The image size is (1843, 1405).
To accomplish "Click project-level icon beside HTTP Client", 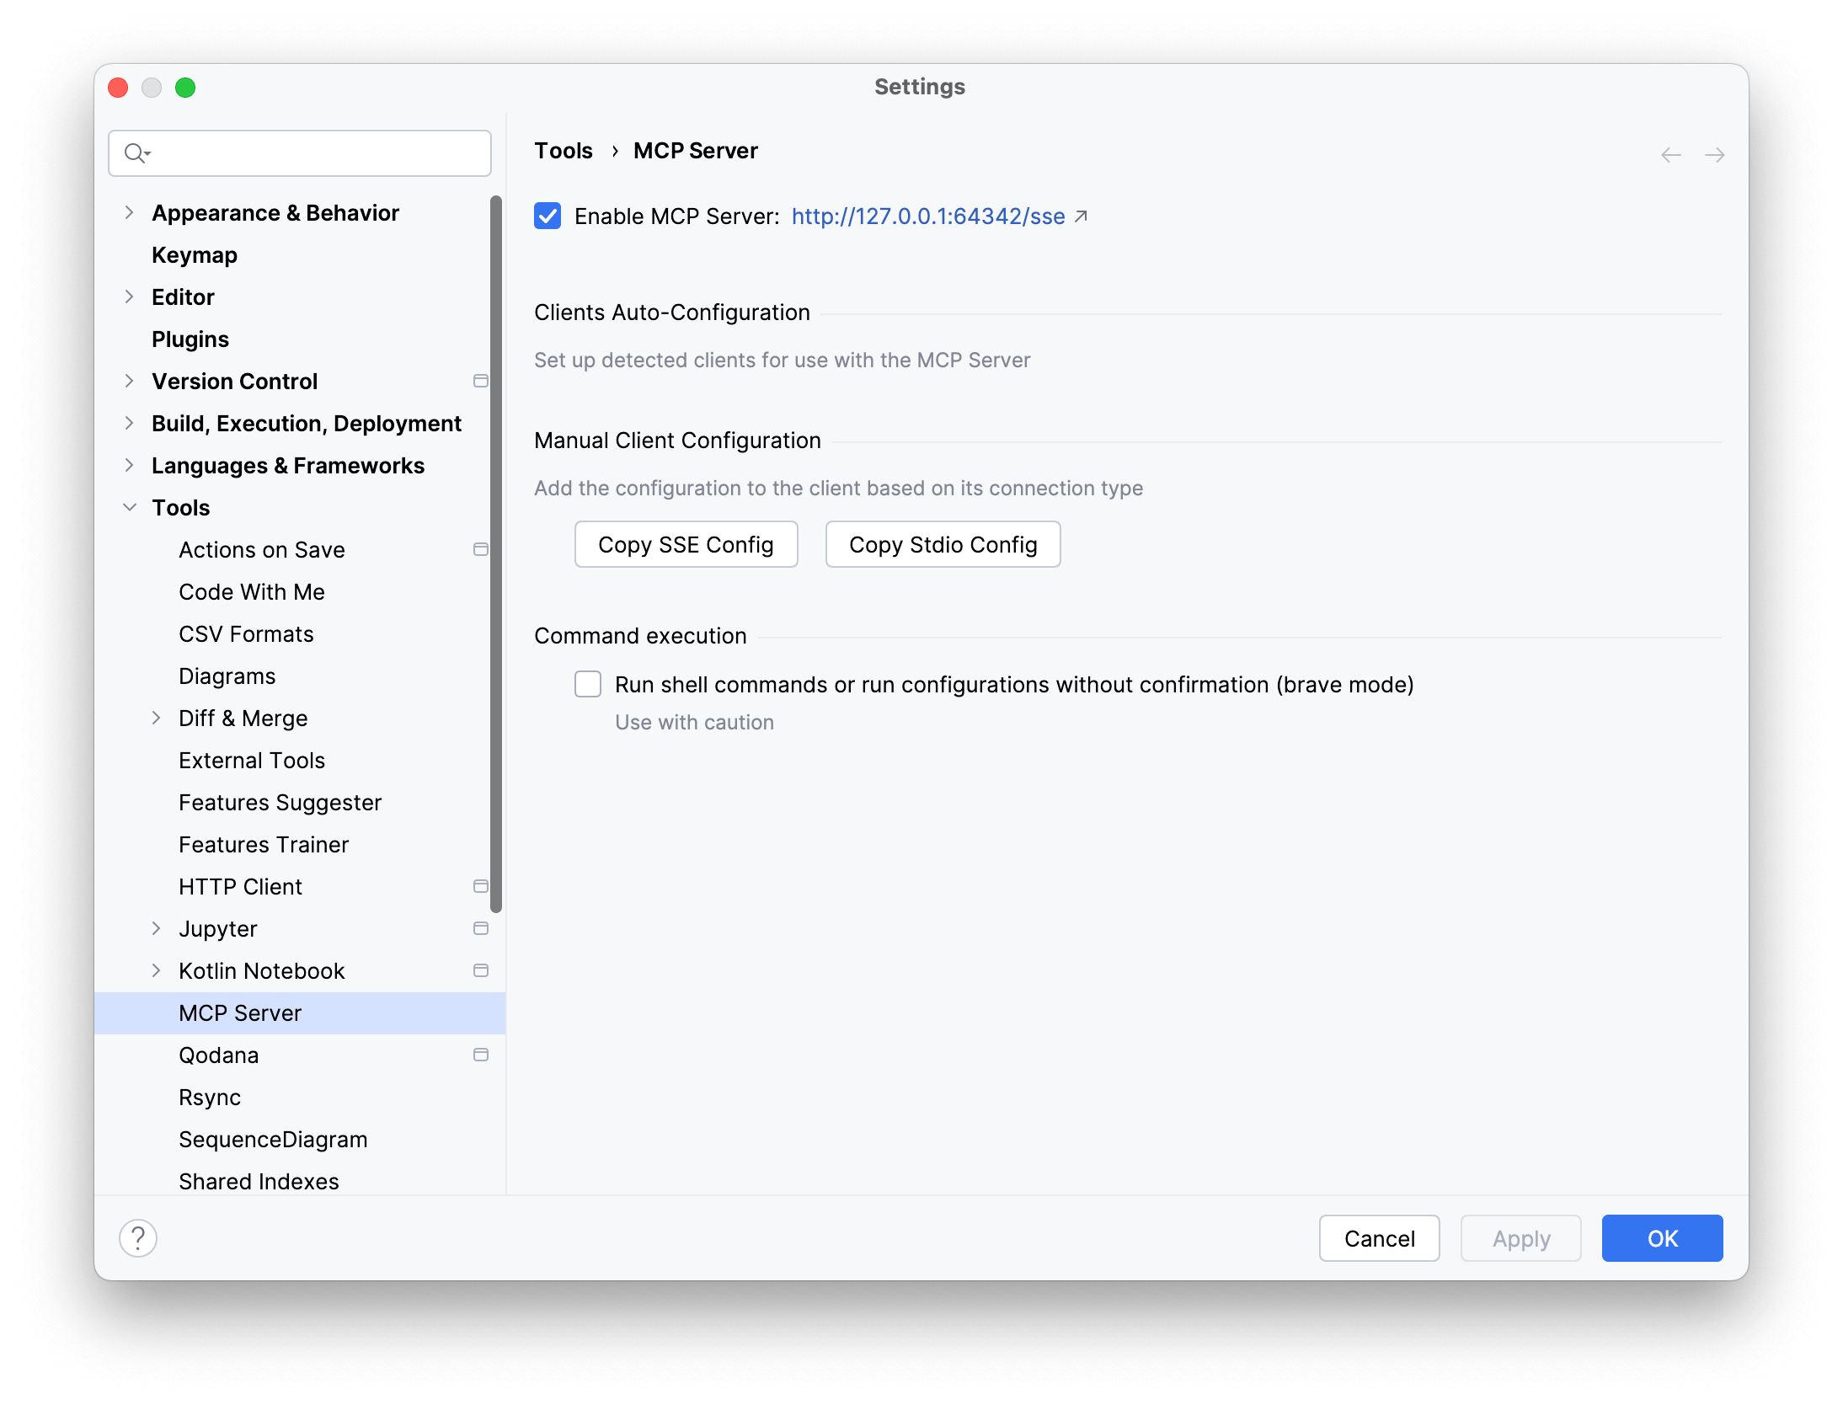I will 481,886.
